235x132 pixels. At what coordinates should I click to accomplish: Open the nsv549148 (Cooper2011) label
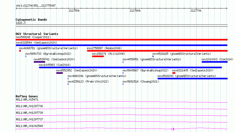point(33,37)
